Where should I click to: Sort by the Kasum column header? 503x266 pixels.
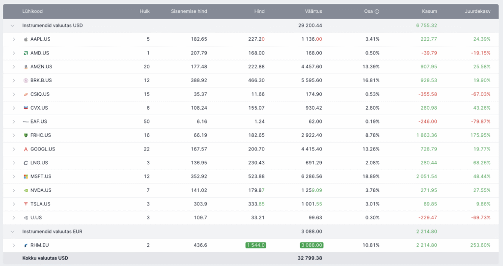429,11
